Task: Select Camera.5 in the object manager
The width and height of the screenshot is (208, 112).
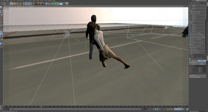Action: pos(194,25)
